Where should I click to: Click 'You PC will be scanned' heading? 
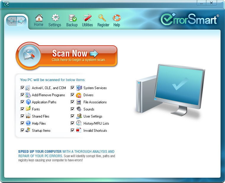tap(40, 80)
